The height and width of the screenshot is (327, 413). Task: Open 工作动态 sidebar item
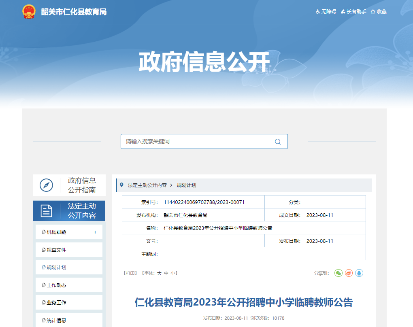[56, 285]
